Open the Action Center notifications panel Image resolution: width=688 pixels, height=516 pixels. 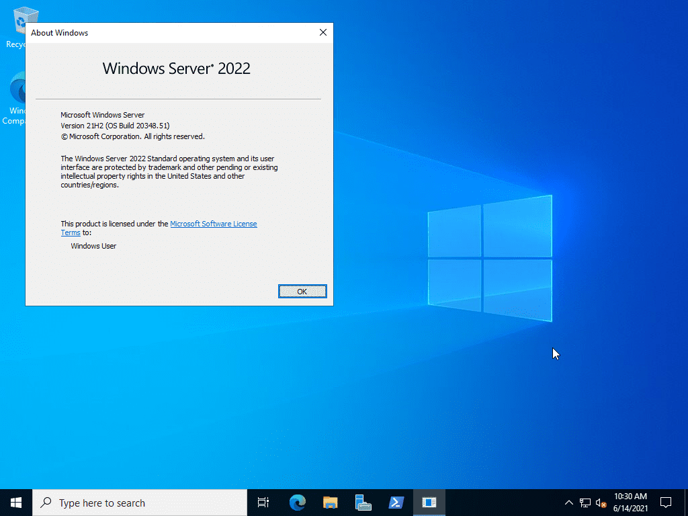pos(664,502)
